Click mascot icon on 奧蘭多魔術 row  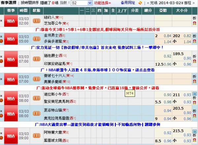195,81
